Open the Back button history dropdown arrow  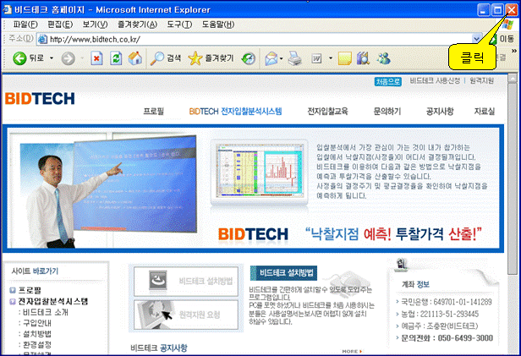[x=52, y=58]
